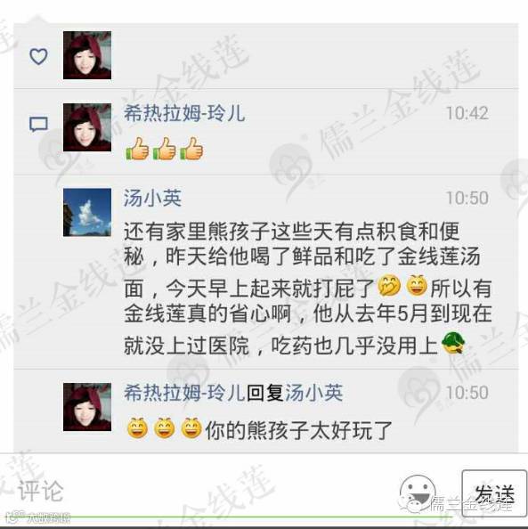
Task: Open avatar next to the reply comment
Action: click(87, 407)
